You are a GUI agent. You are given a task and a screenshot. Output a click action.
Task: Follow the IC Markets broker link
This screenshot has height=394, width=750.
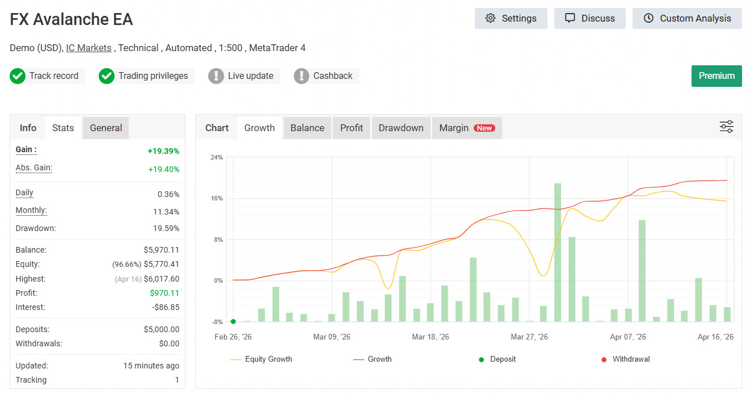pos(89,48)
